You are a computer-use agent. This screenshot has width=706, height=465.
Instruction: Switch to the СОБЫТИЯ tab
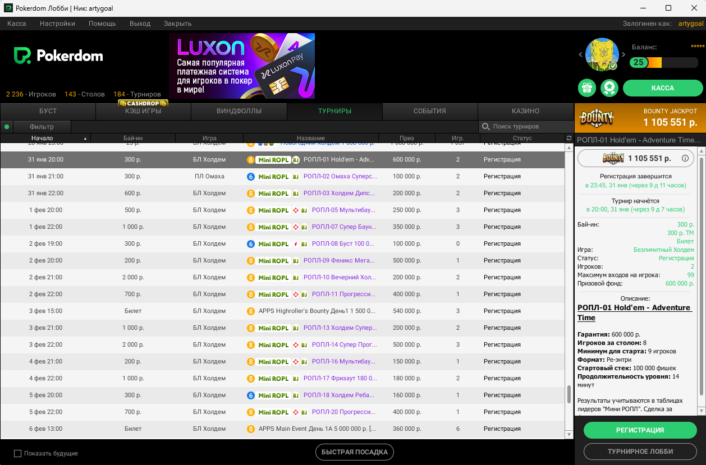(430, 111)
